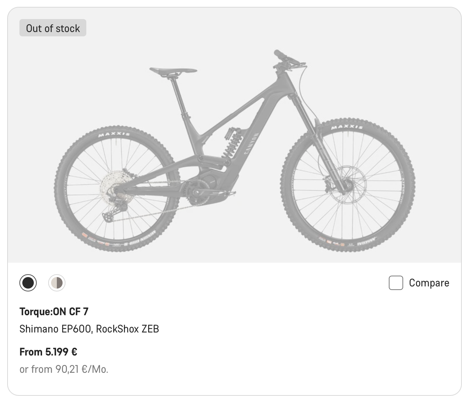This screenshot has height=403, width=469.
Task: Click the bike's saddle in the photo
Action: (x=173, y=71)
